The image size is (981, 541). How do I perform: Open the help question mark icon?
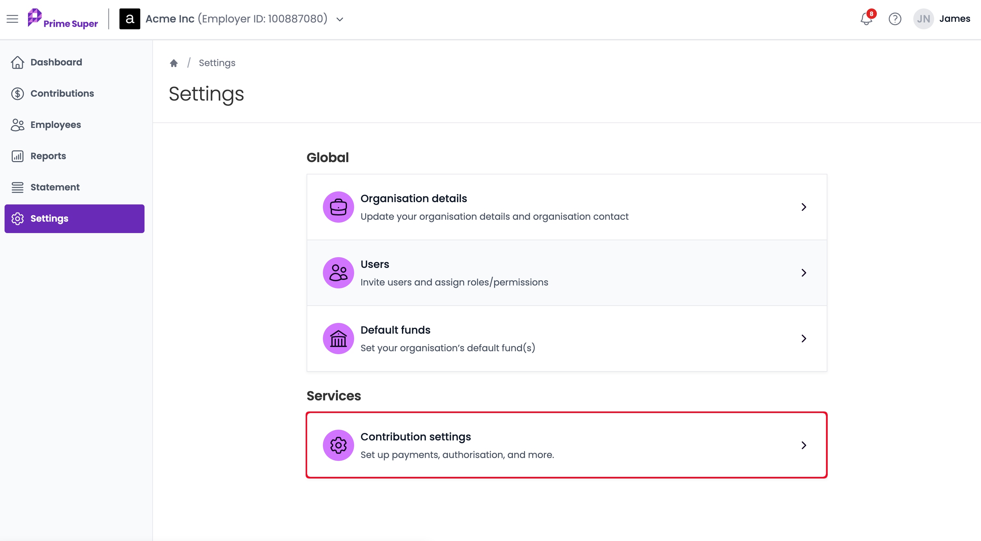point(894,19)
